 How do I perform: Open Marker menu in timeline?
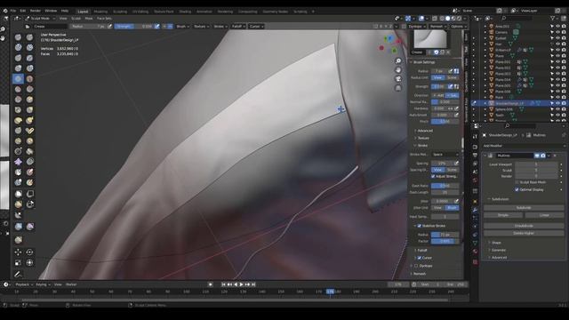pyautogui.click(x=71, y=284)
